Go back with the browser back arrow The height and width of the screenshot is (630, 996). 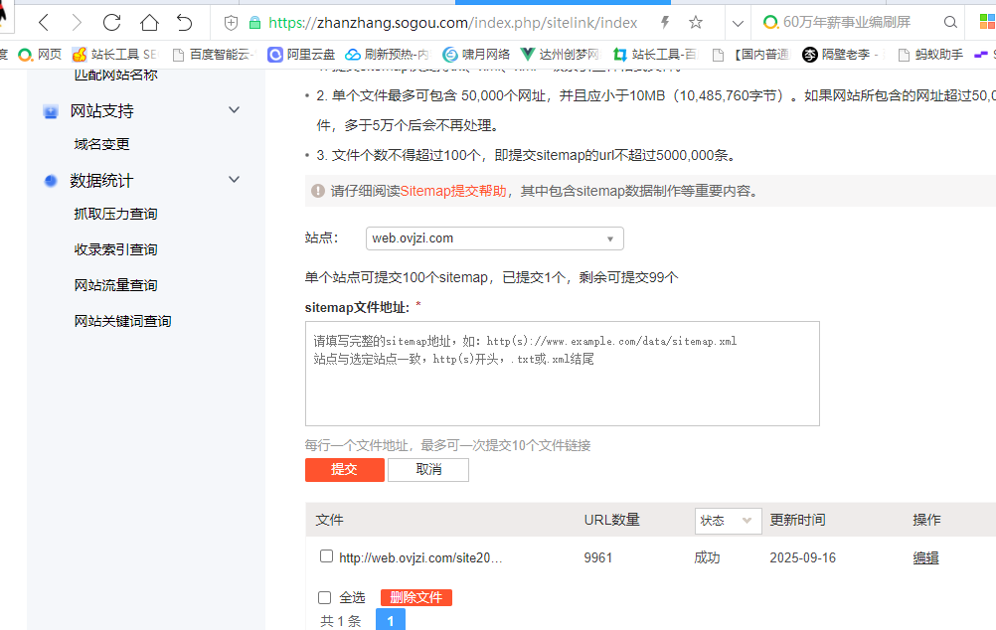point(43,23)
